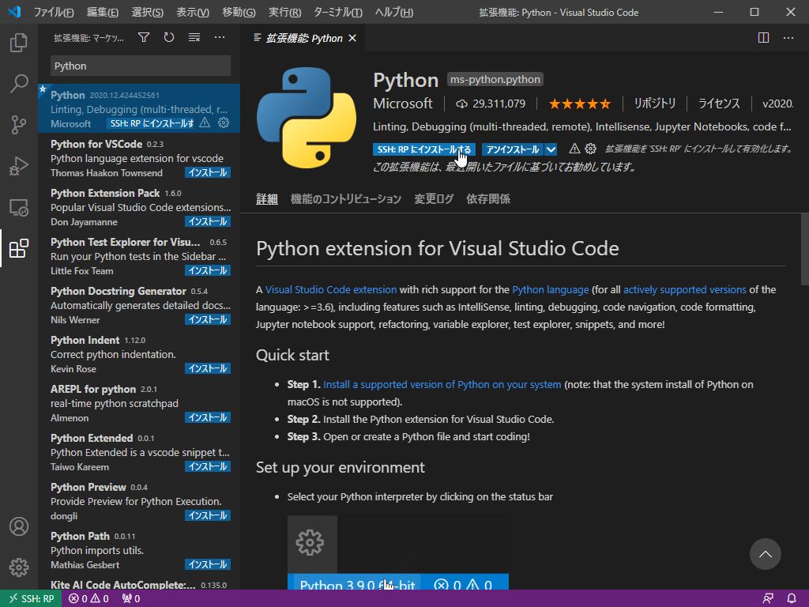Viewport: 809px width, 607px height.
Task: Open the Search view in activity bar
Action: pos(19,83)
